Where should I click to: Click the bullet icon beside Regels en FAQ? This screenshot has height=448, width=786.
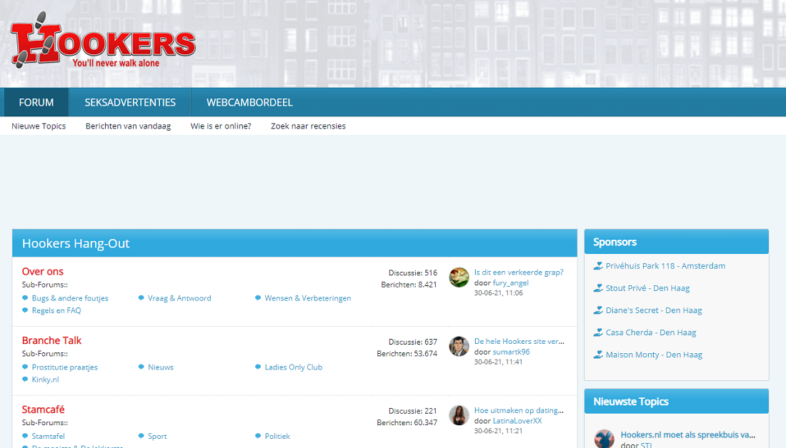(25, 310)
